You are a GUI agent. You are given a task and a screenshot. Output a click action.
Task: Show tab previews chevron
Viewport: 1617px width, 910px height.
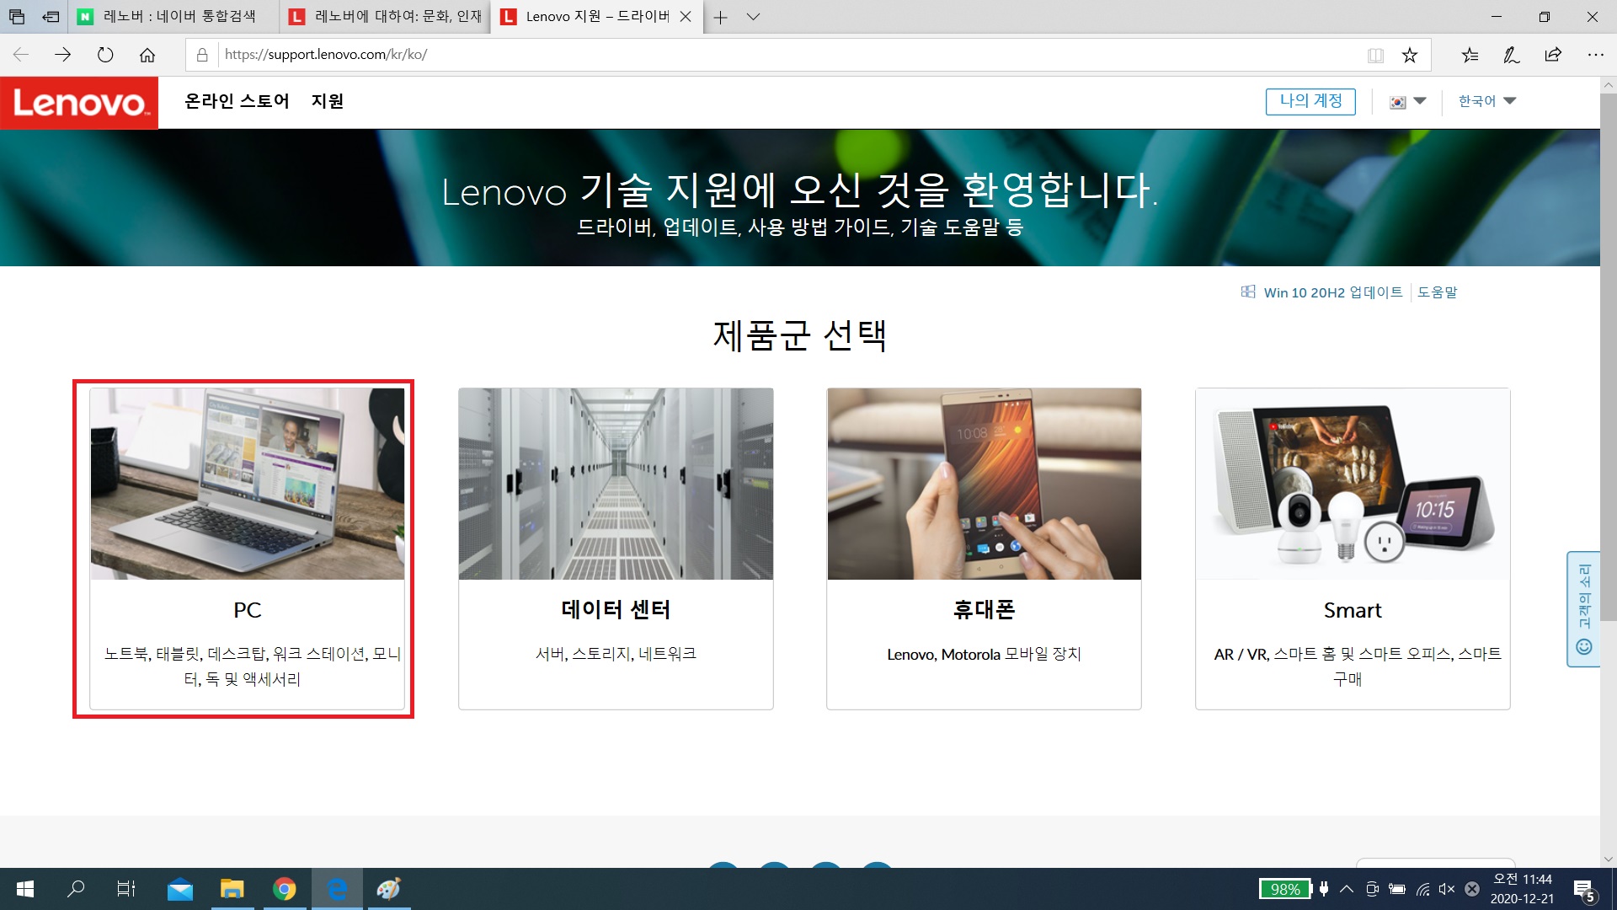click(x=753, y=17)
